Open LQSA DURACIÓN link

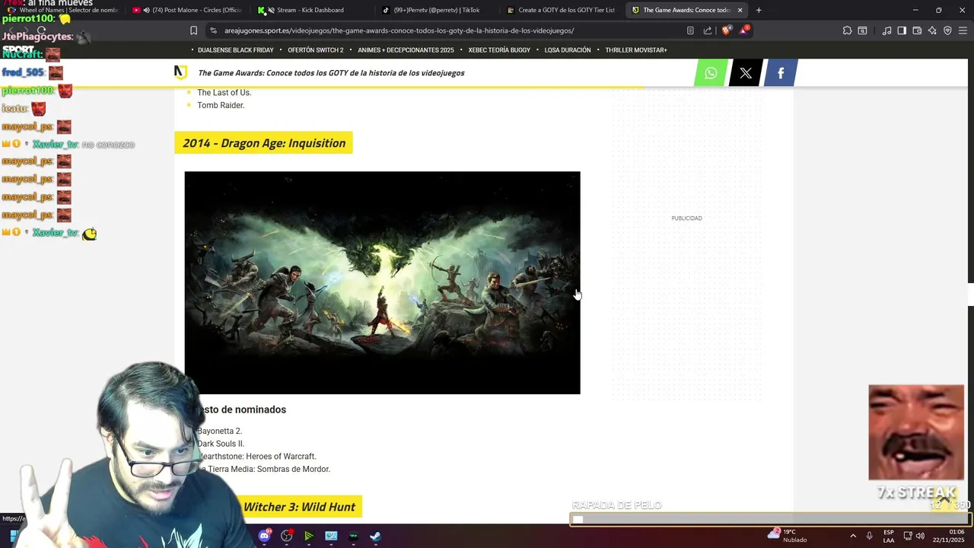(568, 50)
